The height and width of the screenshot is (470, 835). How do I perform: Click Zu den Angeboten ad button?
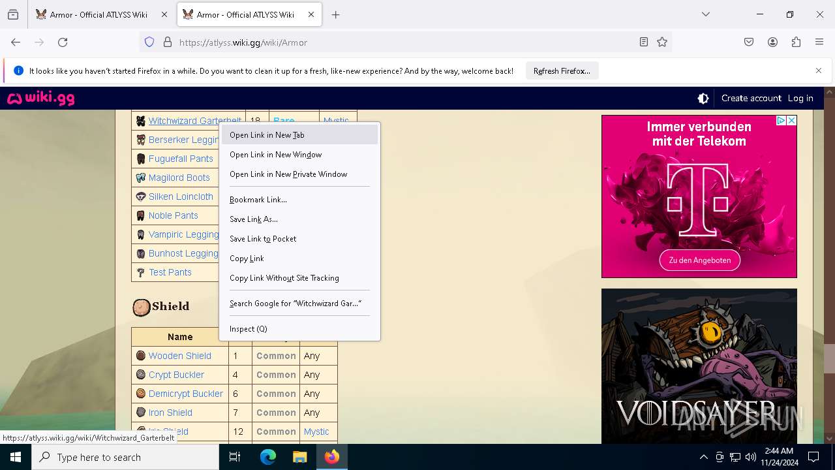click(x=699, y=260)
